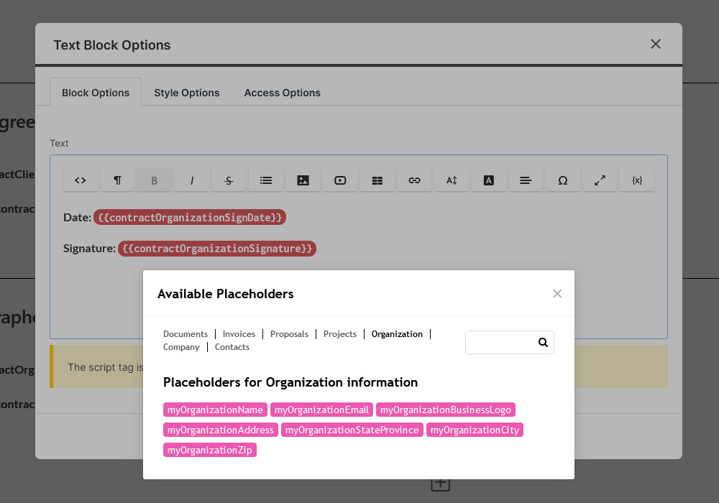This screenshot has height=503, width=719.
Task: Open the paragraph format tool
Action: pos(117,180)
